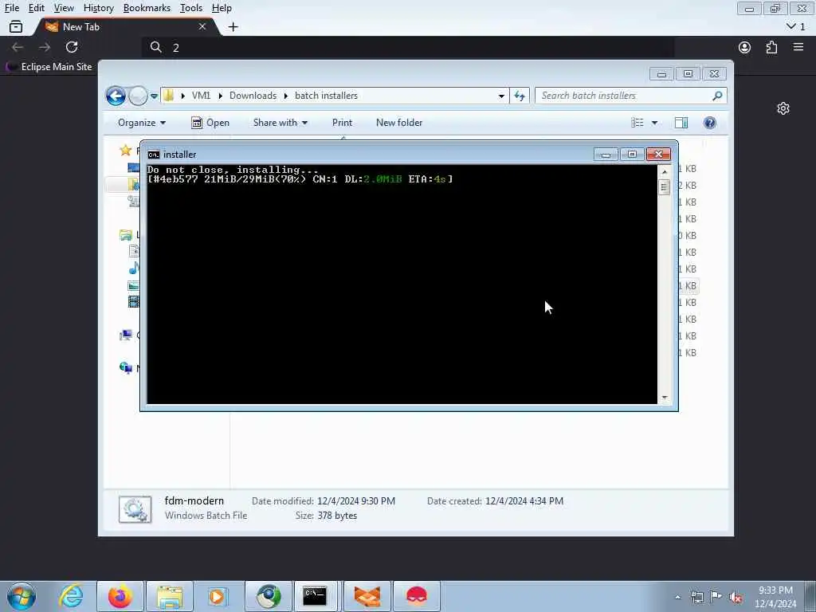Open Firefox from the taskbar
Viewport: 816px width, 612px height.
tap(120, 596)
